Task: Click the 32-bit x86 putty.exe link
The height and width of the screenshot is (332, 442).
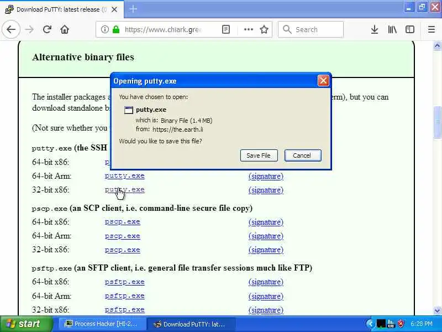Action: [x=125, y=189]
